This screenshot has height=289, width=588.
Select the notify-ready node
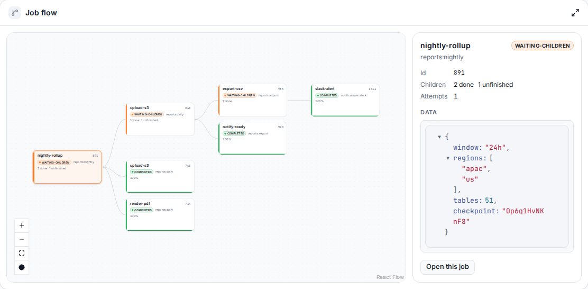253,138
